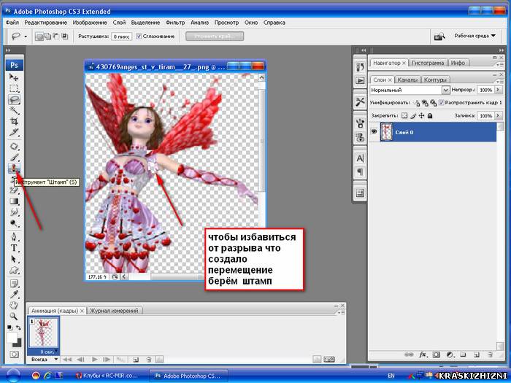
Task: Toggle Распространить кадр 1 checkbox
Action: tap(441, 103)
